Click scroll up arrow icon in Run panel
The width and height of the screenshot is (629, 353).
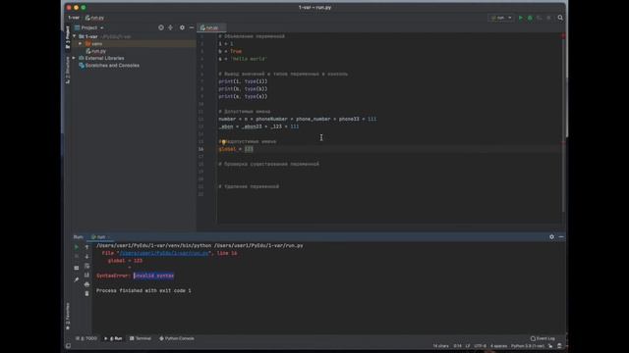(x=86, y=247)
